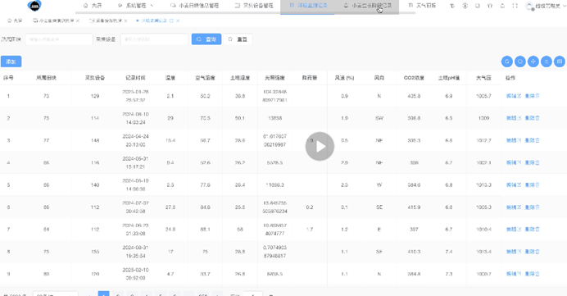Viewport: 567px width, 296px height.
Task: Click device cell "140" in row 5
Action: pyautogui.click(x=95, y=185)
